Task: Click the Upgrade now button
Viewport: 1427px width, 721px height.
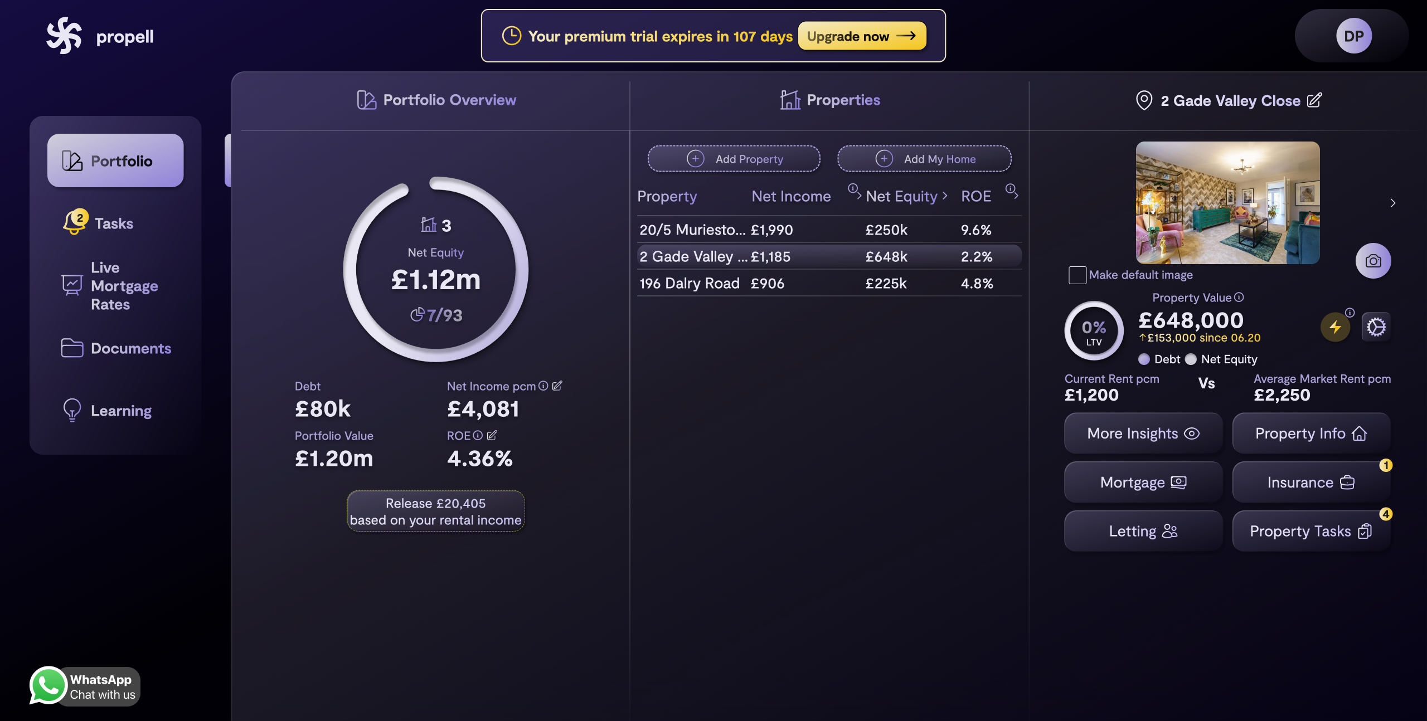Action: tap(862, 36)
